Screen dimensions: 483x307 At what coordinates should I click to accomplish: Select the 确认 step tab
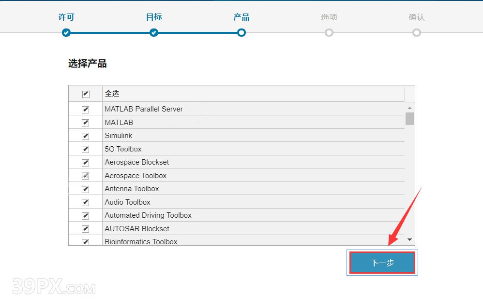click(417, 17)
